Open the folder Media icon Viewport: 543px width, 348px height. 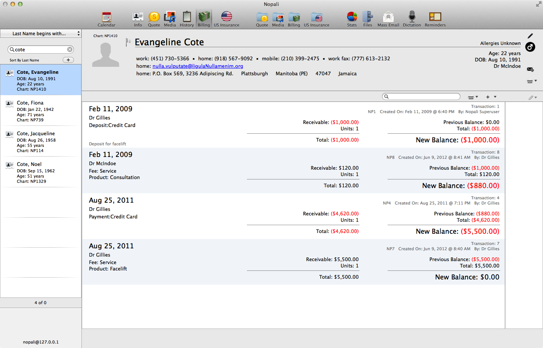coord(278,19)
